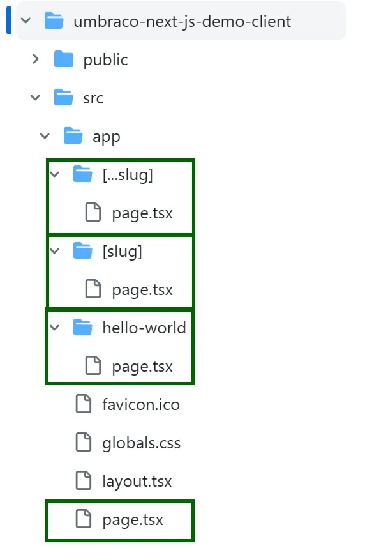Viewport: 365px width, 548px height.
Task: Collapse the hello-world folder chevron
Action: (x=55, y=328)
